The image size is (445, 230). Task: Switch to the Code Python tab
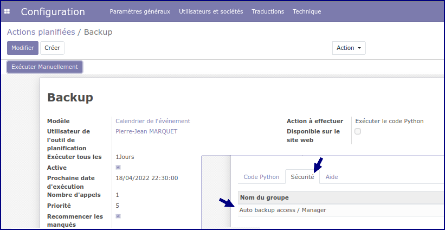pos(261,177)
